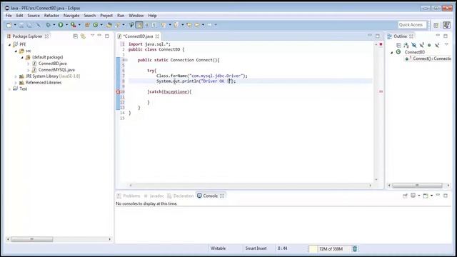Open the Refactor menu
Screen dimensions: 457x257
coord(51,16)
